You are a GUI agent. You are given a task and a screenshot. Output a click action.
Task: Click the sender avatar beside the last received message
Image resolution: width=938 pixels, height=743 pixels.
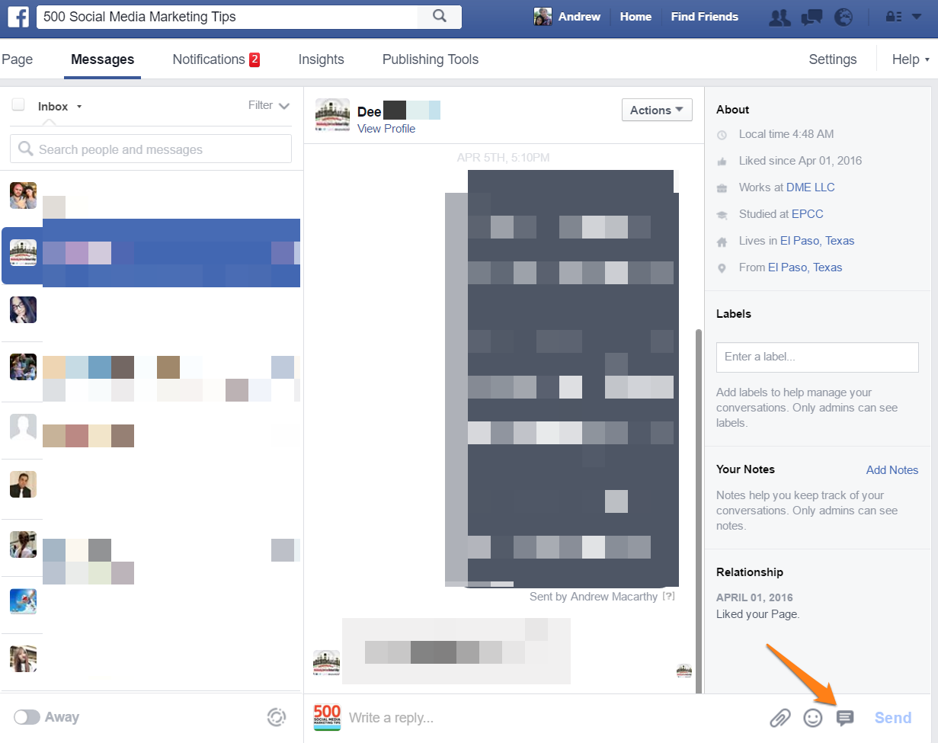326,663
